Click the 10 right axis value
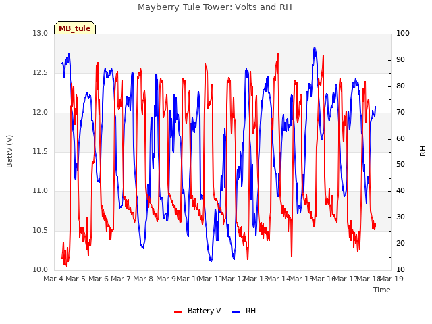Image resolution: width=432 pixels, height=324 pixels. pos(400,270)
